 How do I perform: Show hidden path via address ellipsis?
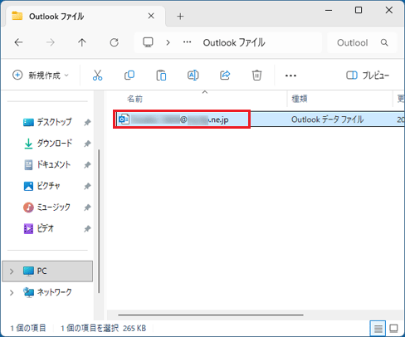click(188, 42)
